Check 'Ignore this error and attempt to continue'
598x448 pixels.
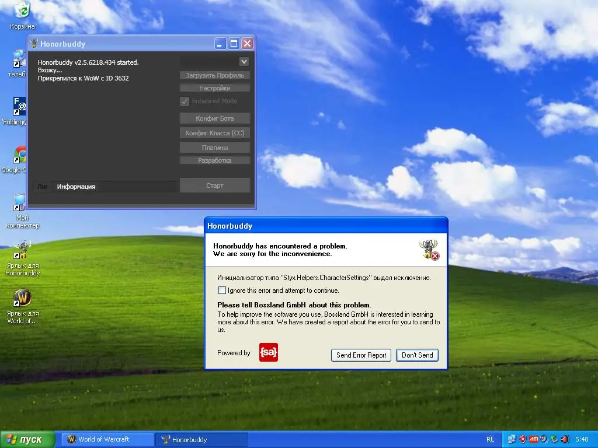pyautogui.click(x=222, y=290)
